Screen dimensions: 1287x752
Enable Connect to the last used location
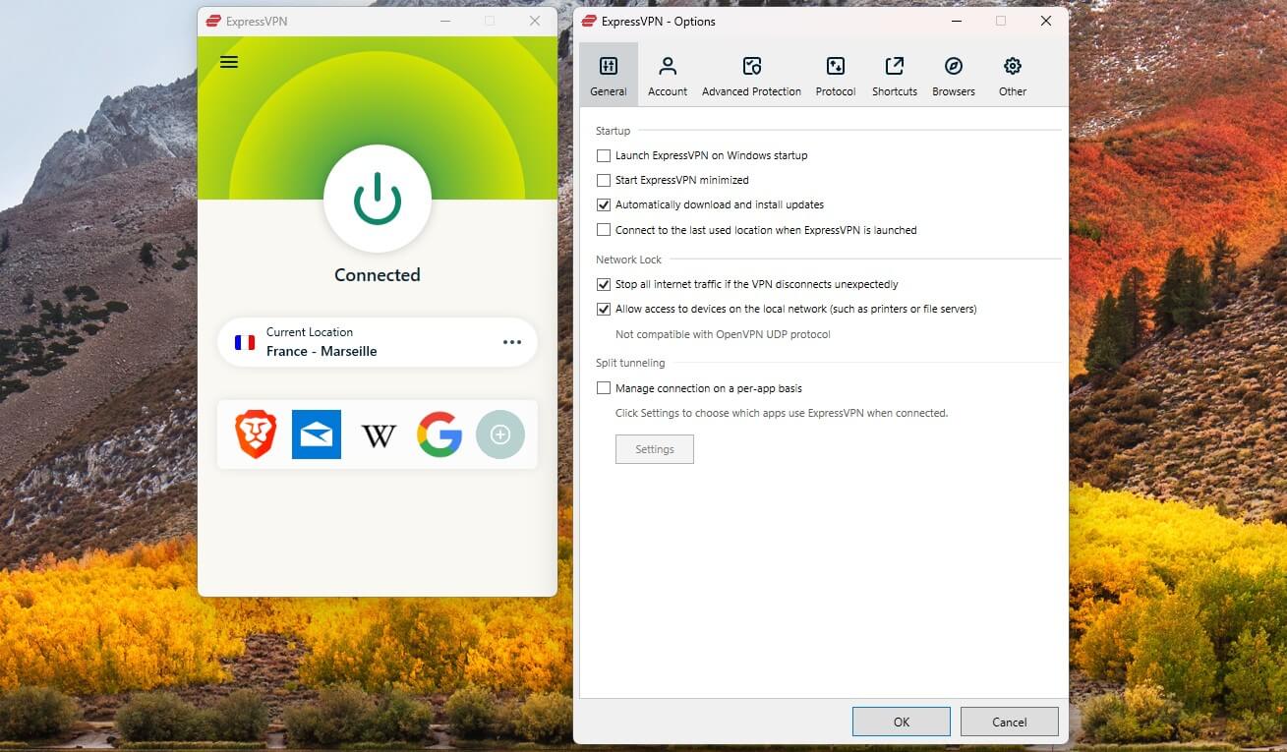click(604, 230)
